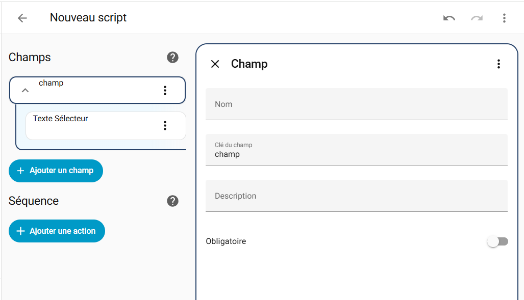The image size is (524, 300).
Task: Open the script overflow menu in the header
Action: [504, 18]
